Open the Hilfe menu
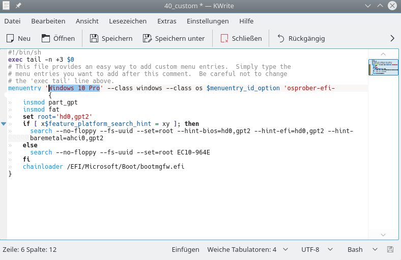 click(x=246, y=21)
